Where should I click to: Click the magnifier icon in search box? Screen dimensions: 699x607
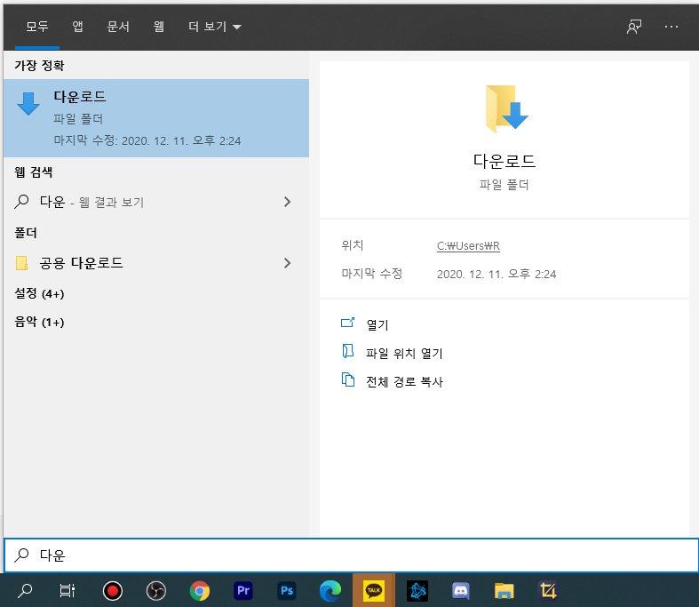pyautogui.click(x=21, y=555)
